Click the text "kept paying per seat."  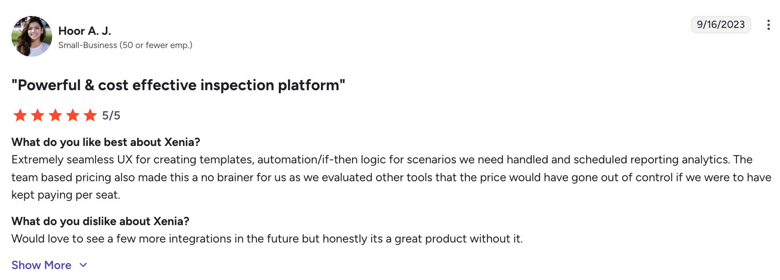66,195
